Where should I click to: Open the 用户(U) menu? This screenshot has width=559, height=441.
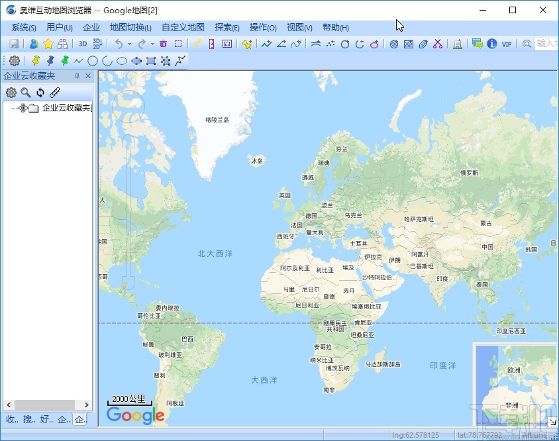[59, 27]
